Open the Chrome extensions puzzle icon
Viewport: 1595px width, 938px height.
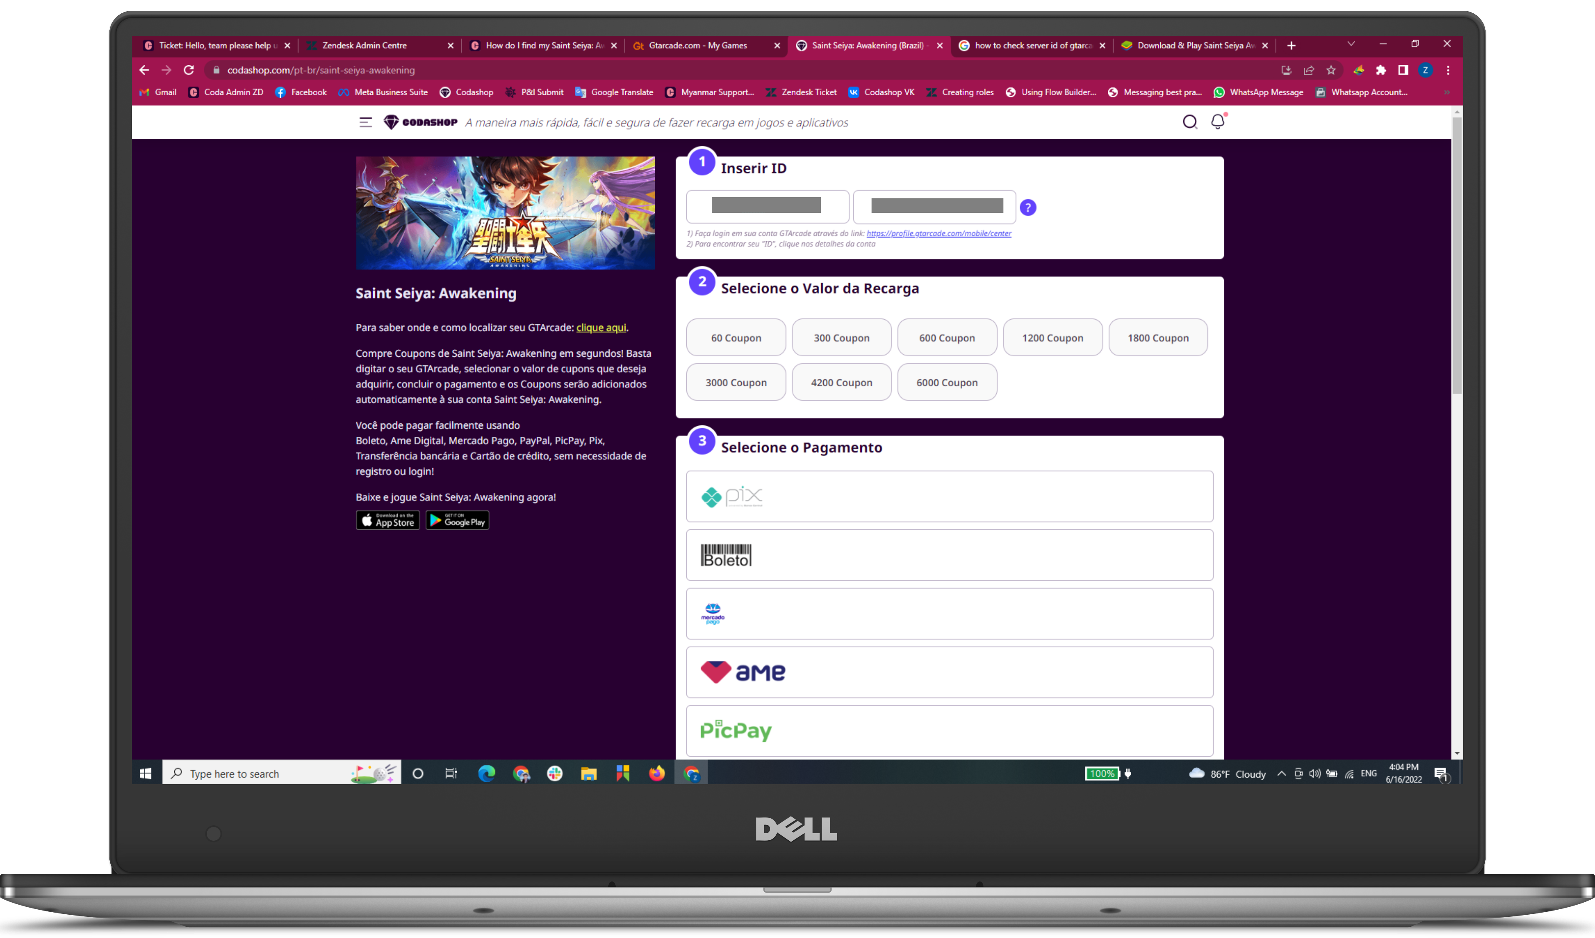click(1381, 70)
